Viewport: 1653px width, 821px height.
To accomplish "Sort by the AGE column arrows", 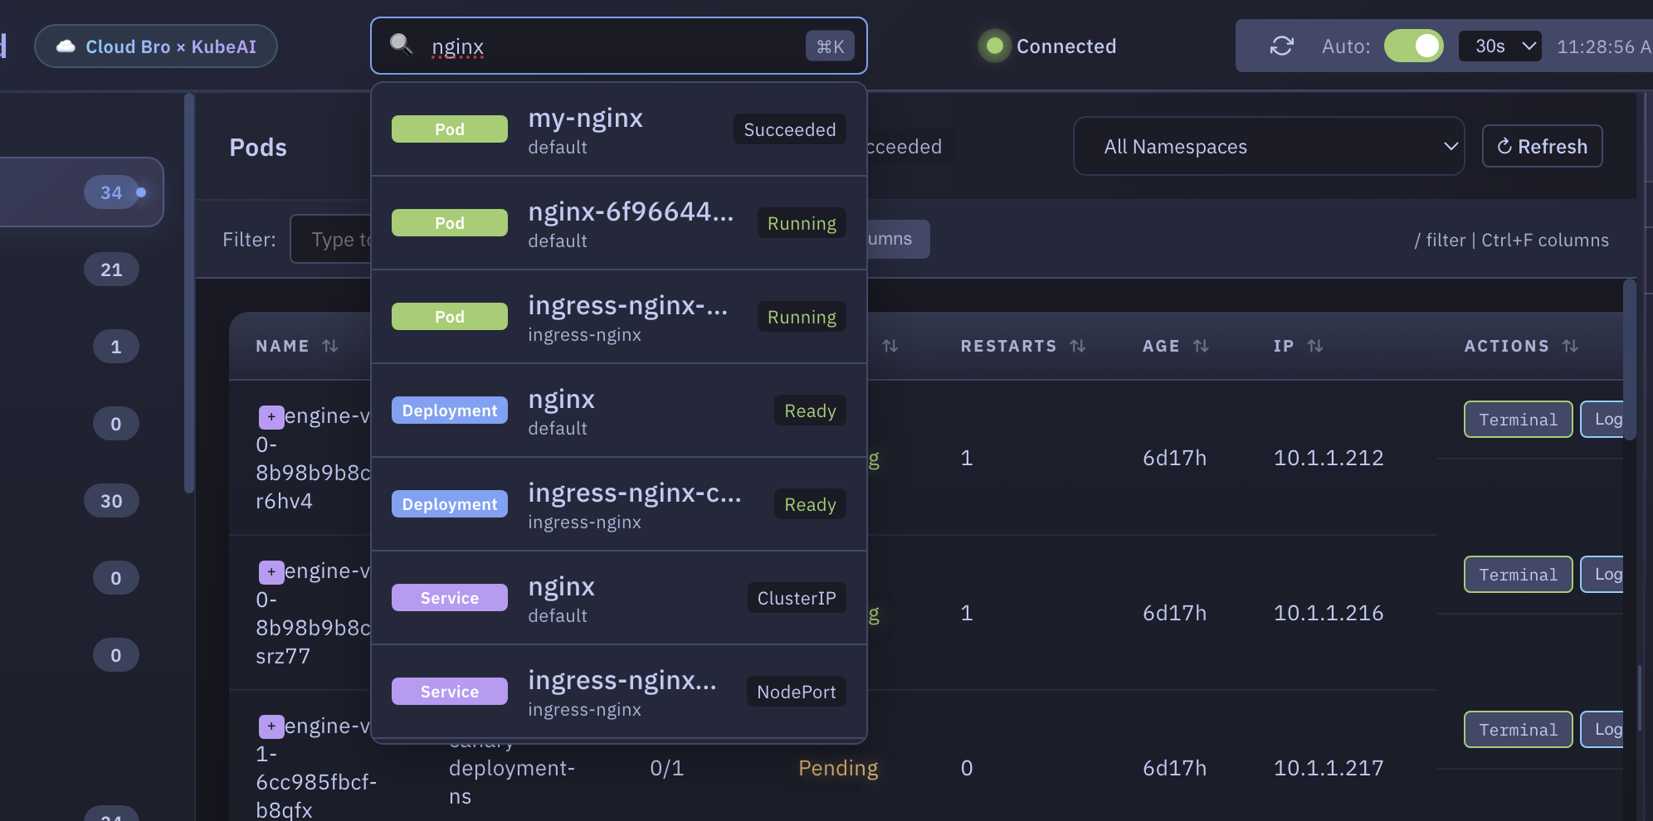I will (x=1201, y=346).
